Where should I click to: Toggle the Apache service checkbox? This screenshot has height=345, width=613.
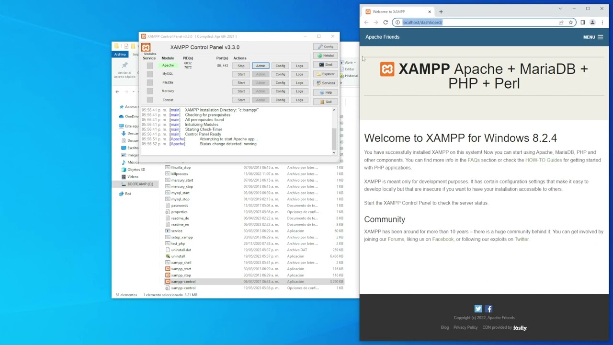click(150, 66)
